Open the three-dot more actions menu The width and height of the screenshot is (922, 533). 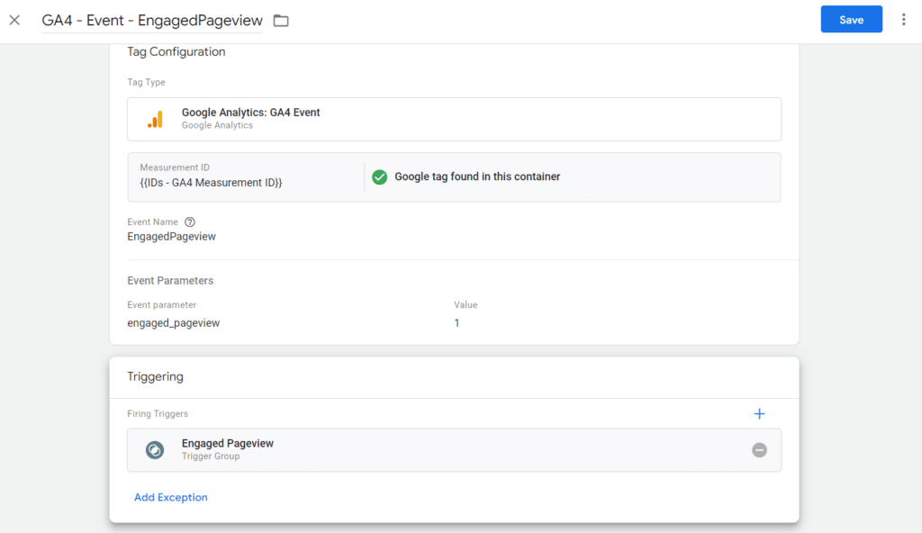point(904,20)
